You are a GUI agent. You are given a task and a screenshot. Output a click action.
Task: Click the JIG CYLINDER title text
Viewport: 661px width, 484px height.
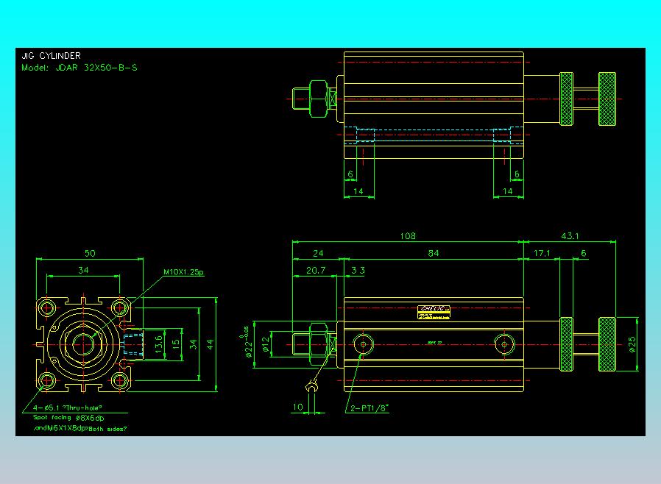(51, 56)
